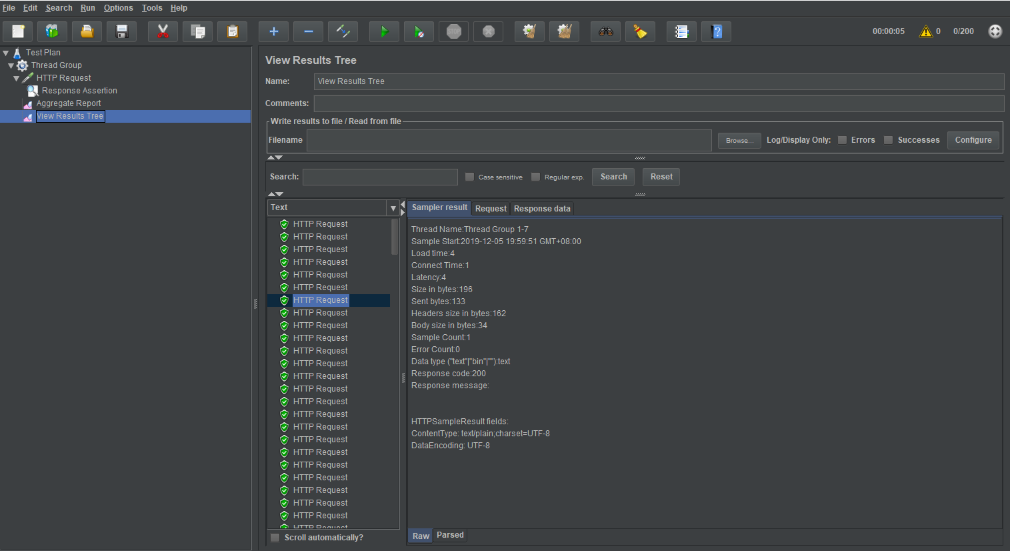Click the New test plan icon

click(18, 31)
